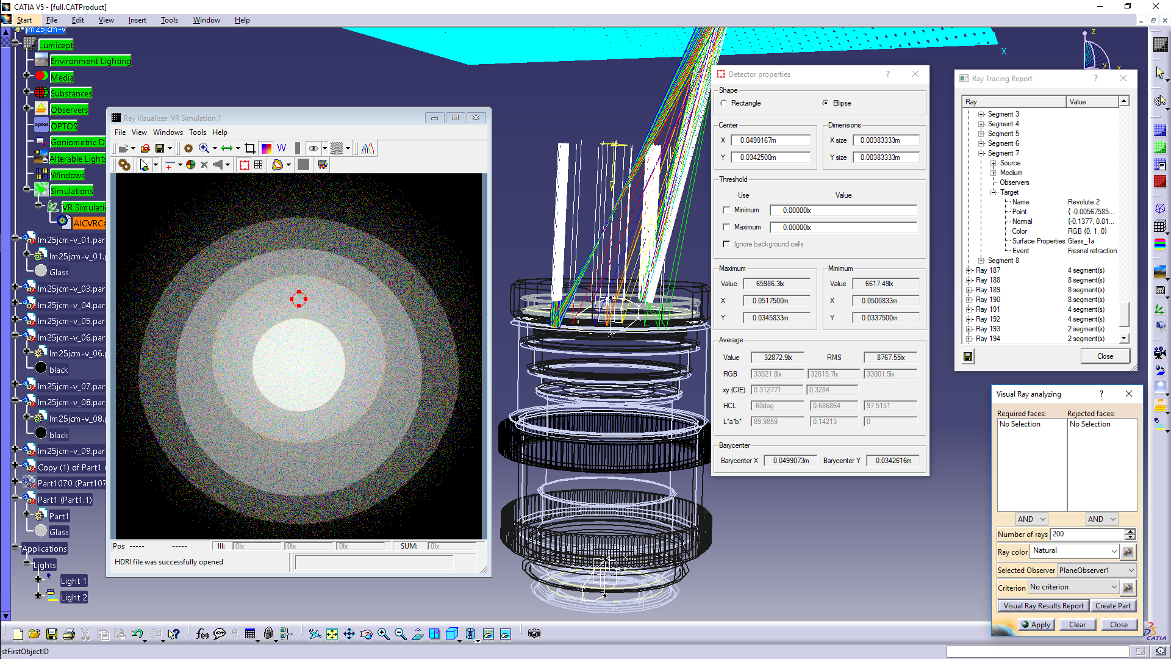
Task: Click the Save icon in bottom toolbar
Action: tap(52, 634)
